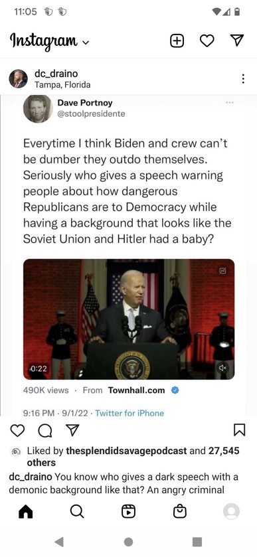Viewport: 257px width, 557px height.
Task: Switch to Search tab
Action: click(77, 512)
